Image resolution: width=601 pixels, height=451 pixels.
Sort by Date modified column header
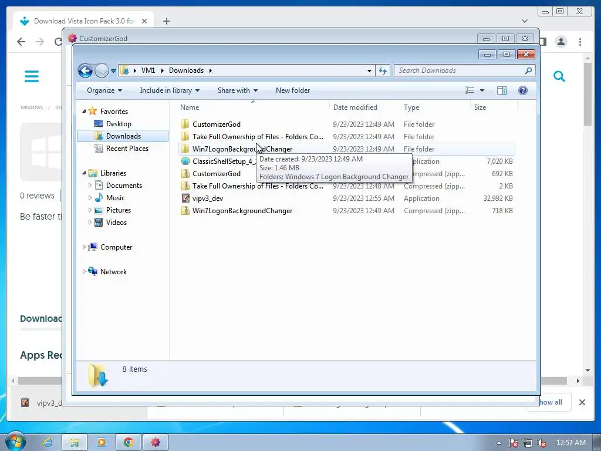point(364,107)
